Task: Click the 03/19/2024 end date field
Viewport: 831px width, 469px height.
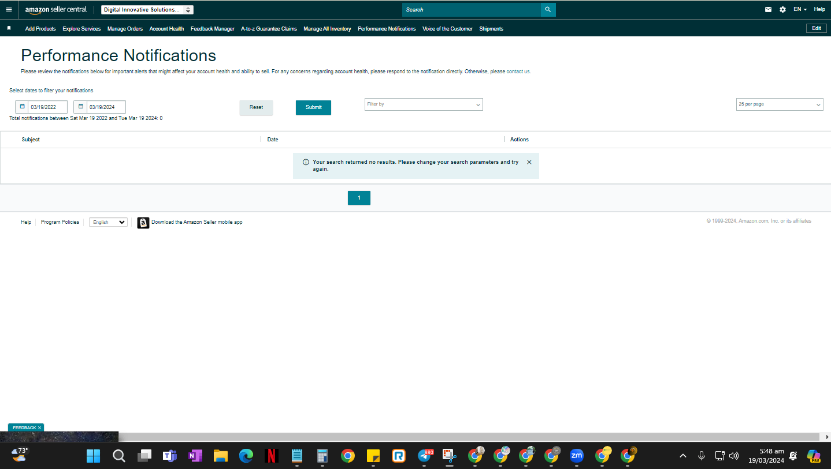Action: [x=106, y=107]
